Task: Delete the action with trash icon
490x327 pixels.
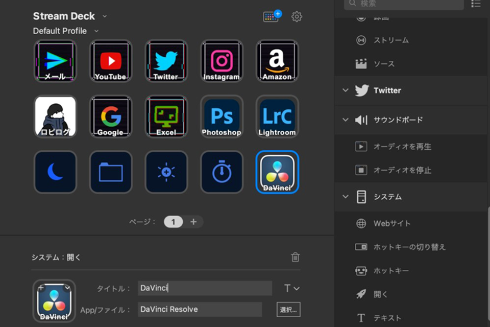Action: [296, 257]
